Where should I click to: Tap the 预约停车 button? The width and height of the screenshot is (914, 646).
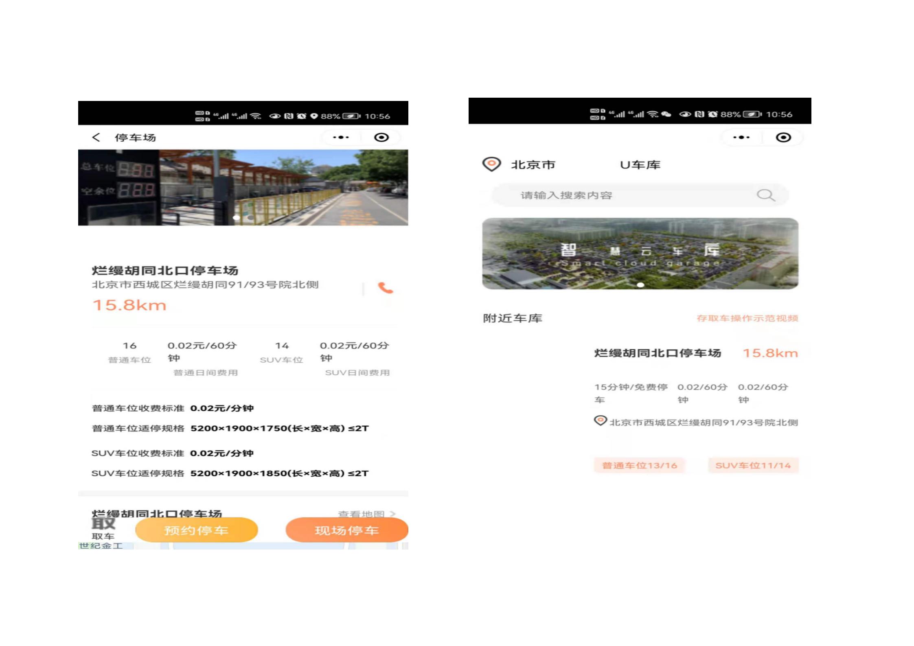coord(197,530)
